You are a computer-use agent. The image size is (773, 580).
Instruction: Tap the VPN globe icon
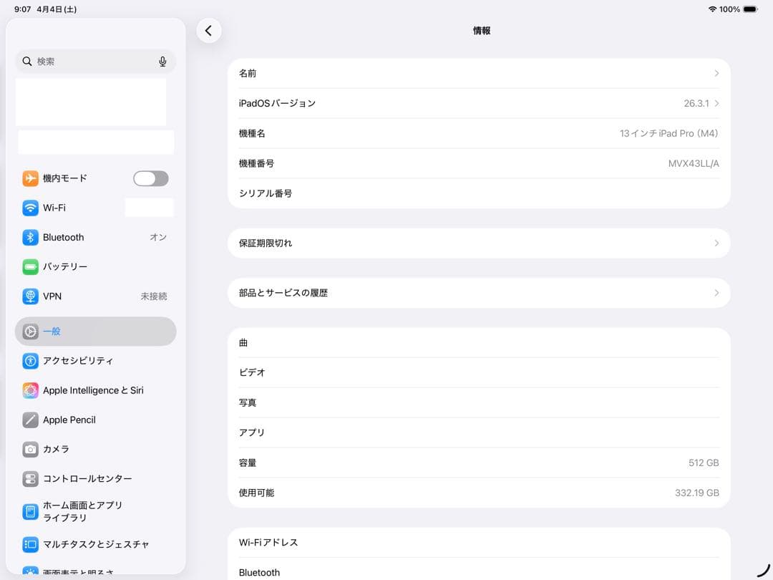(x=30, y=296)
